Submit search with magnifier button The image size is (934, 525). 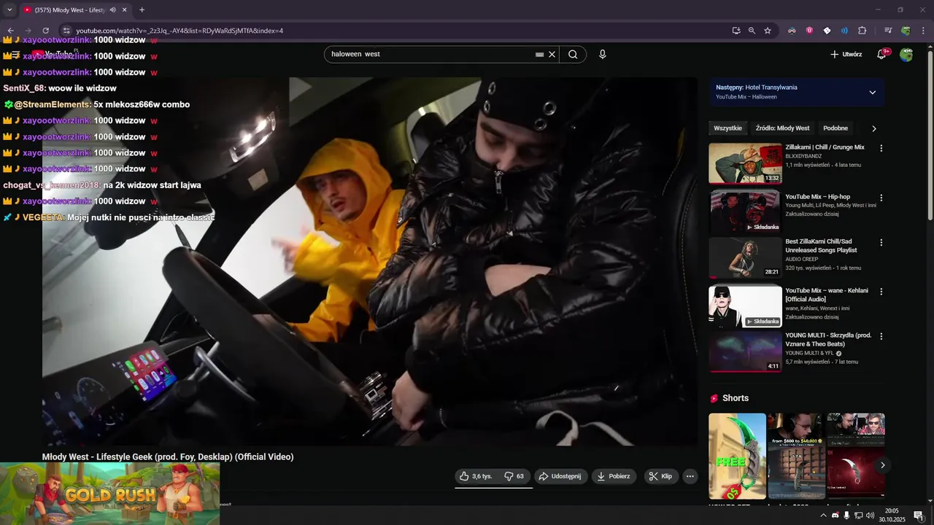click(573, 54)
